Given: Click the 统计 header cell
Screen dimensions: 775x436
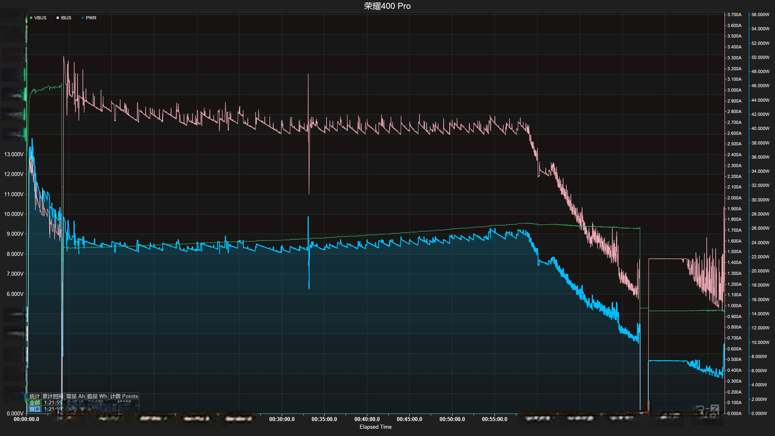Looking at the screenshot, I should click(x=35, y=396).
